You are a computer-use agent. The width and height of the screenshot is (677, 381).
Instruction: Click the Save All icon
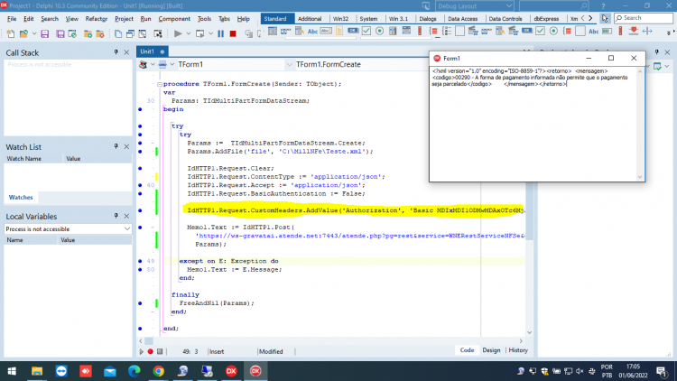60,33
